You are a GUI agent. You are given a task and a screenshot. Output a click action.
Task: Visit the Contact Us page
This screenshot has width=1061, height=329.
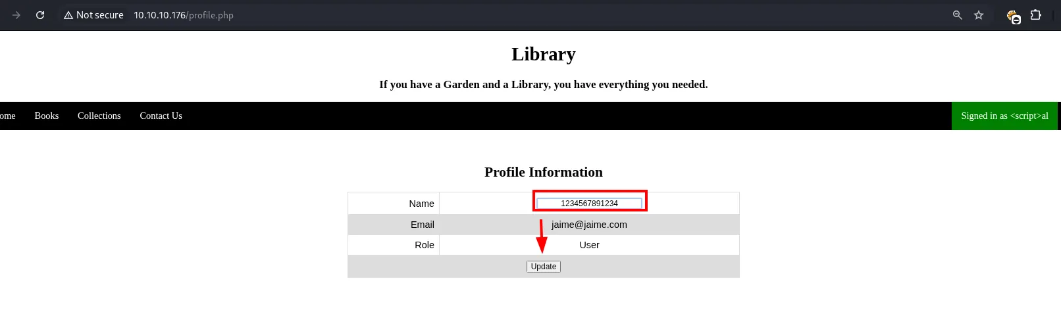161,116
